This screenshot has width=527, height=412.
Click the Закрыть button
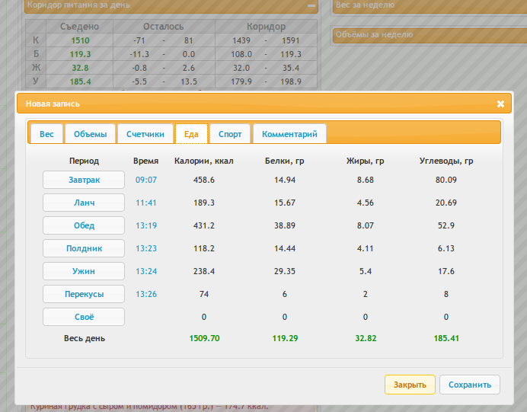pos(410,385)
